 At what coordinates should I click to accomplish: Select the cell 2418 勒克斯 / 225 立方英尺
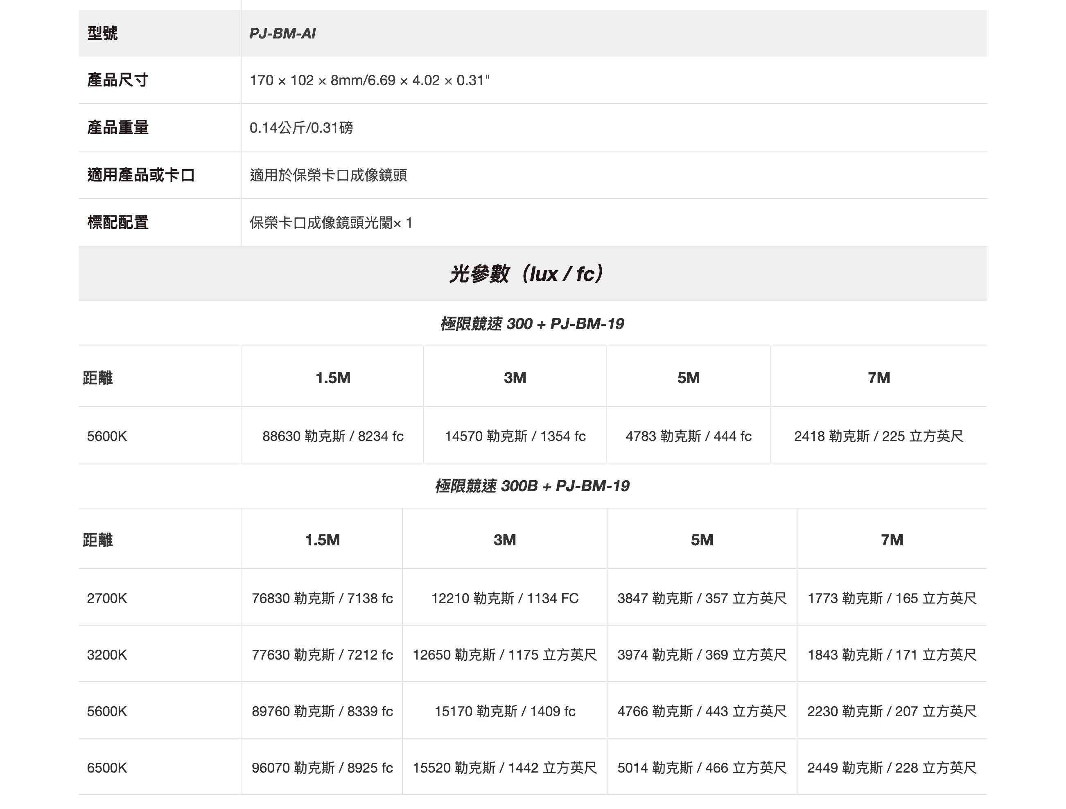[x=879, y=436]
